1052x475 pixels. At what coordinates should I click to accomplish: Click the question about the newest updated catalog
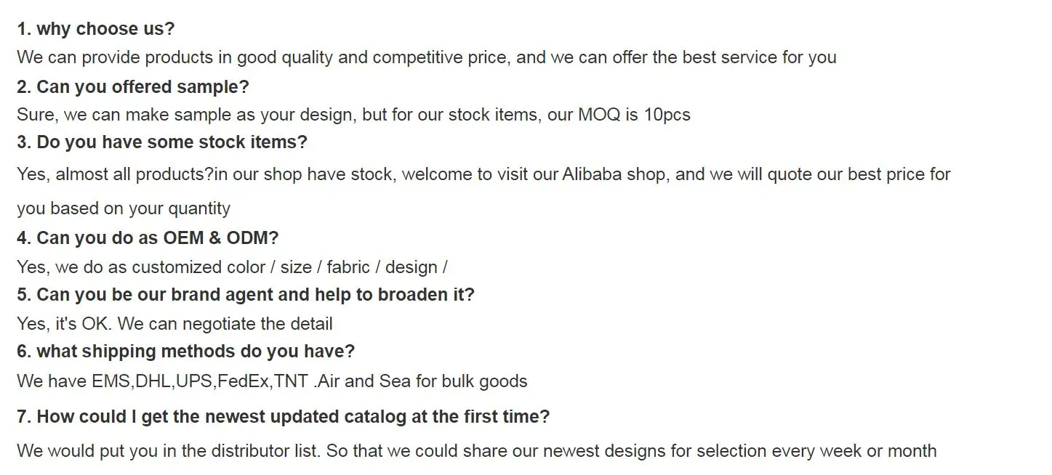click(x=284, y=417)
